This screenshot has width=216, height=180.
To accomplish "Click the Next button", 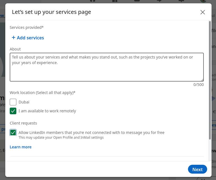I will [x=197, y=169].
